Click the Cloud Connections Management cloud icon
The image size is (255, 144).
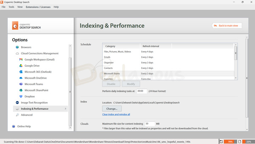17,54
